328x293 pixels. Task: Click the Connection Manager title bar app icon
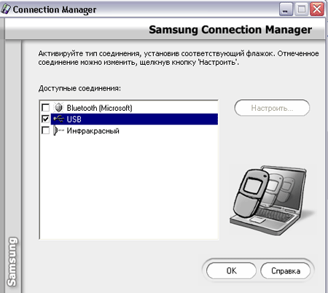(6, 9)
